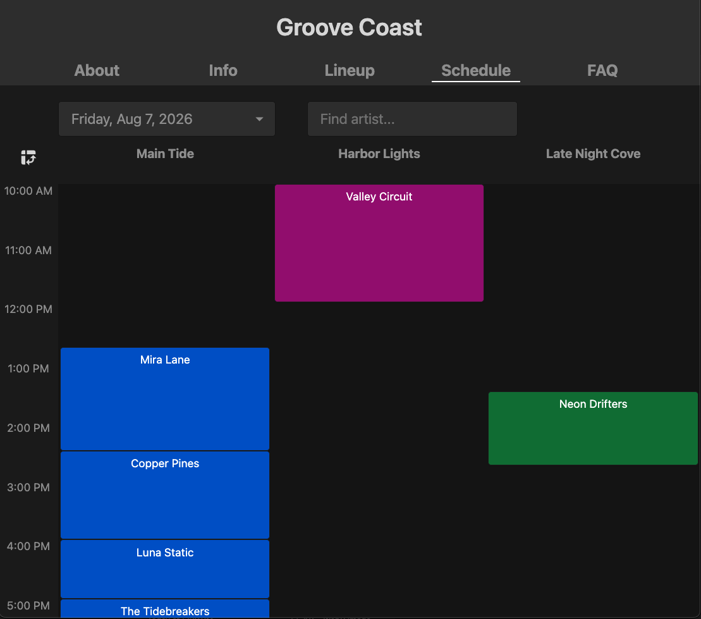This screenshot has height=619, width=701.
Task: Toggle the schedule orientation swap icon
Action: pyautogui.click(x=28, y=157)
